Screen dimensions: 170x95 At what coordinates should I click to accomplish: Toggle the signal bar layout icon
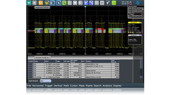(x=52, y=3)
